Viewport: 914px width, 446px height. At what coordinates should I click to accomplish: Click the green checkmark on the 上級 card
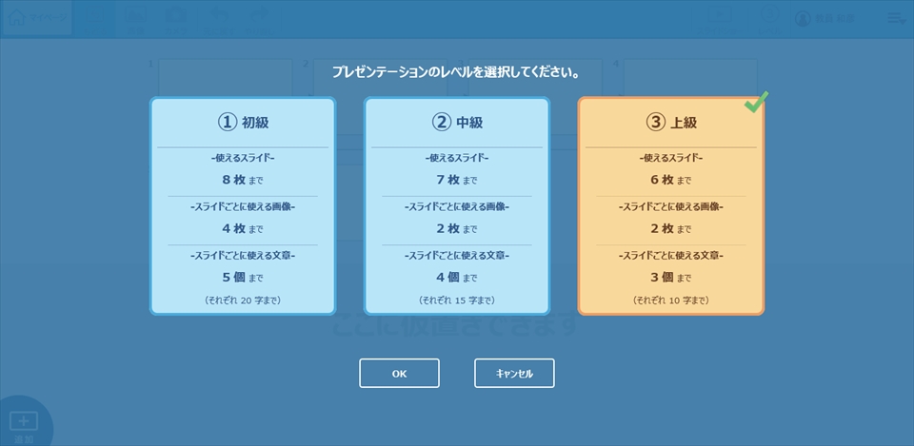[756, 103]
